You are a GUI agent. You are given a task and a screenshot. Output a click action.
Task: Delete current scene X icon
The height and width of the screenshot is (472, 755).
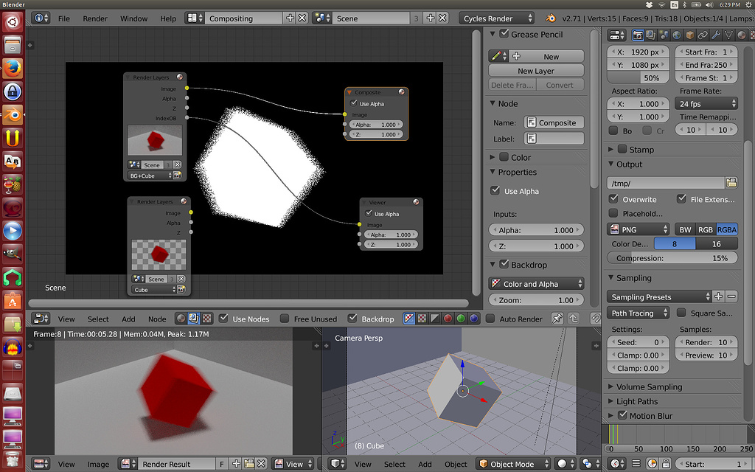(442, 18)
